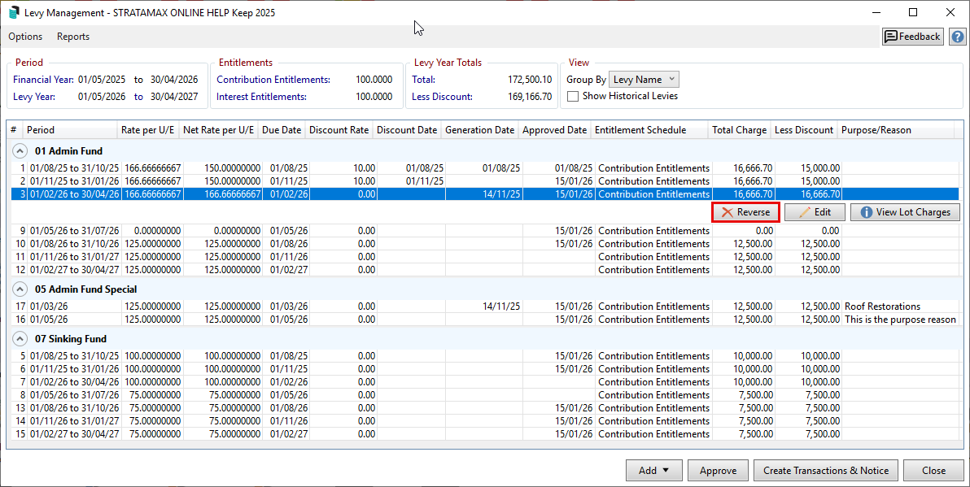Click the Generation Date column header
The height and width of the screenshot is (487, 970).
479,130
